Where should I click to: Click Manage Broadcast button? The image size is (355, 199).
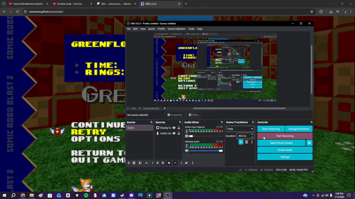[x=299, y=129]
